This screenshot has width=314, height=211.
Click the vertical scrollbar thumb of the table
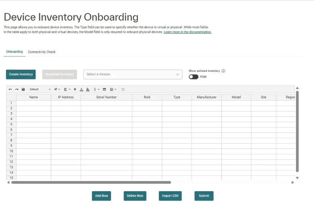tap(298, 132)
